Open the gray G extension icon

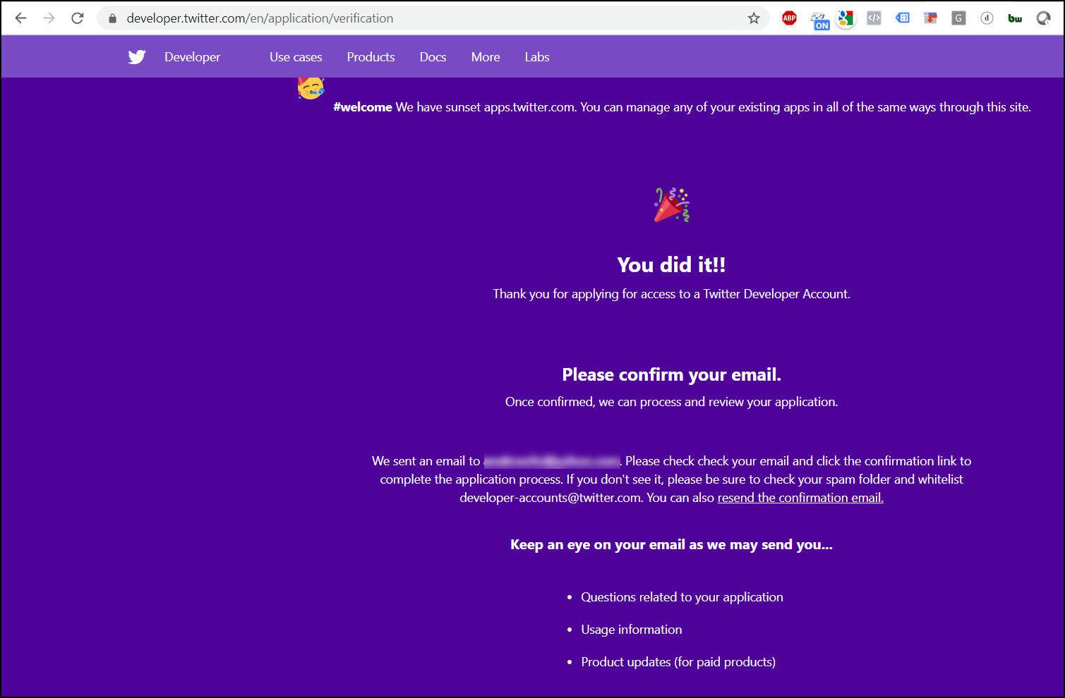coord(958,18)
